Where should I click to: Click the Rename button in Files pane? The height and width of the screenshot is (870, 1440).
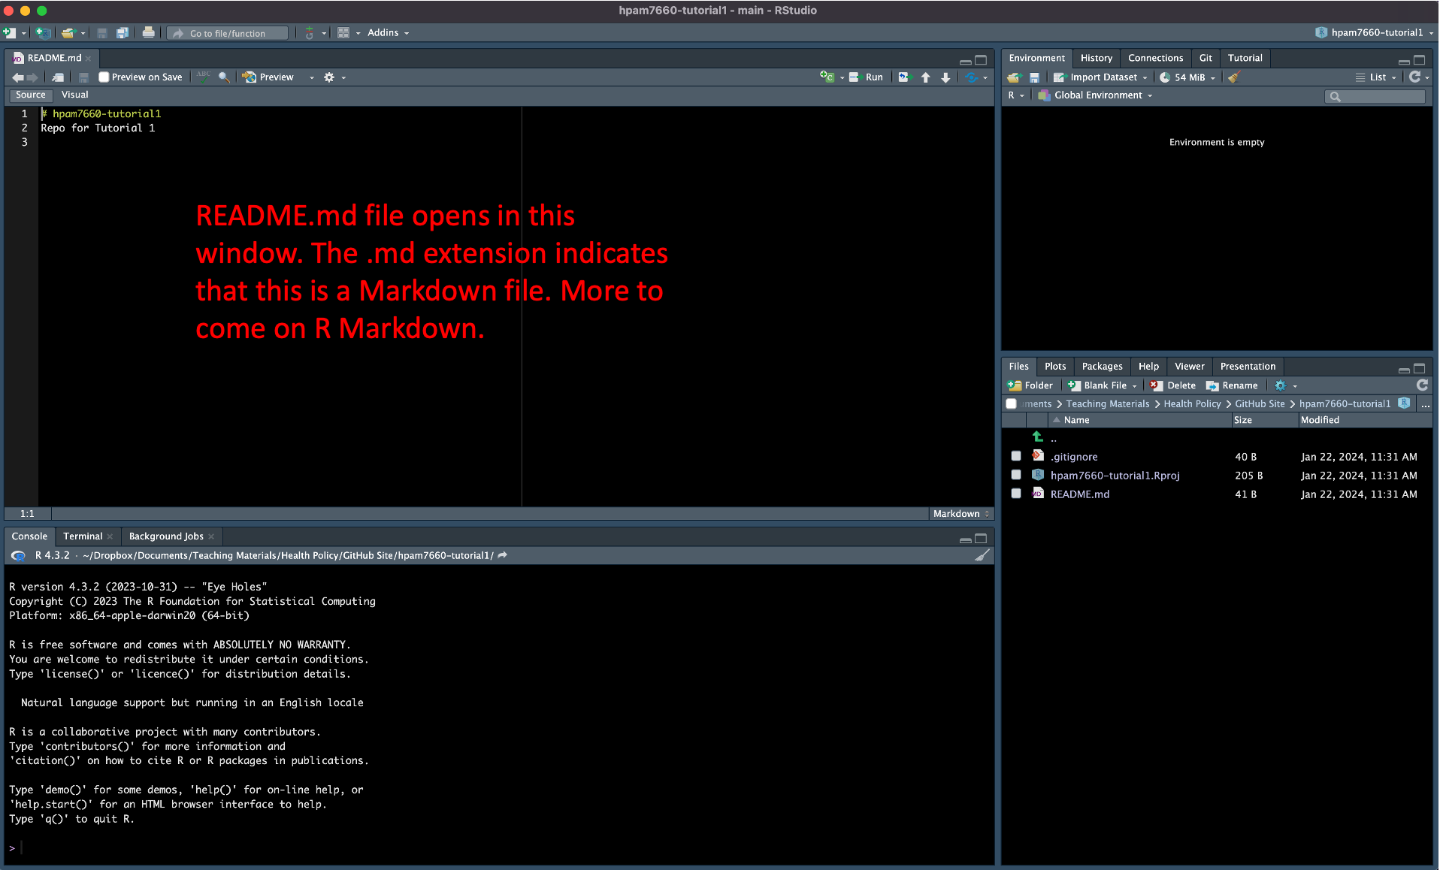pos(1232,385)
